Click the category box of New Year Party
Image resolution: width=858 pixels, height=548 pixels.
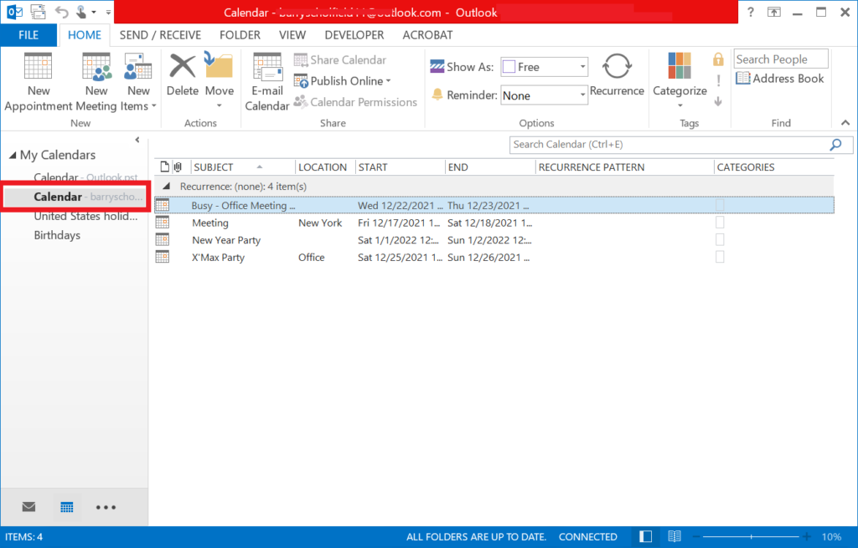(x=720, y=240)
